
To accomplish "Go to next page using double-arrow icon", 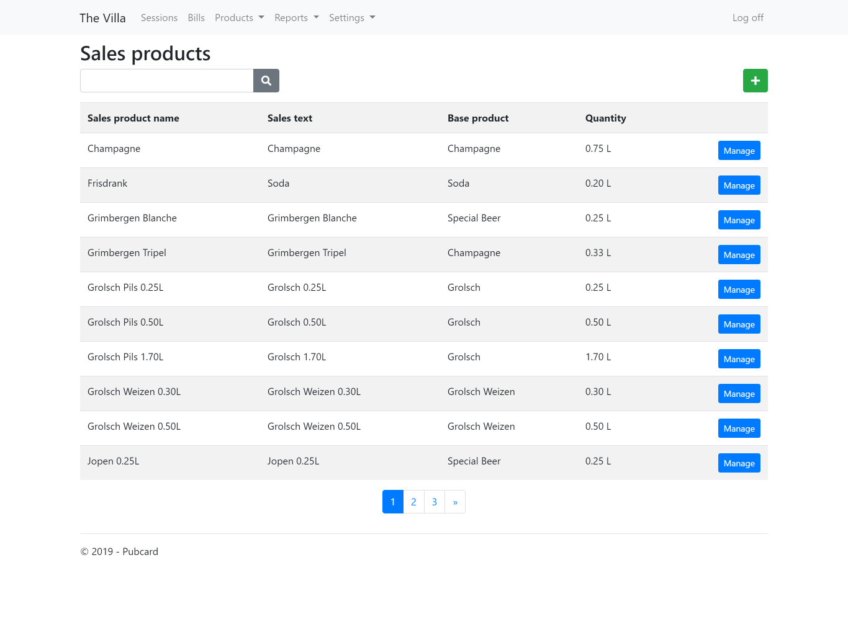I will click(x=455, y=502).
